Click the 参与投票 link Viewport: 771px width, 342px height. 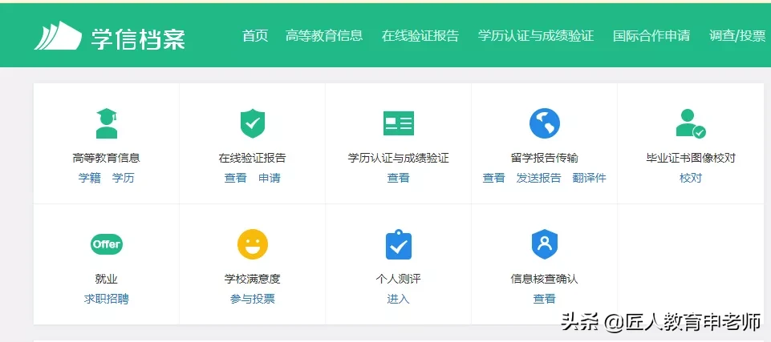tap(252, 298)
